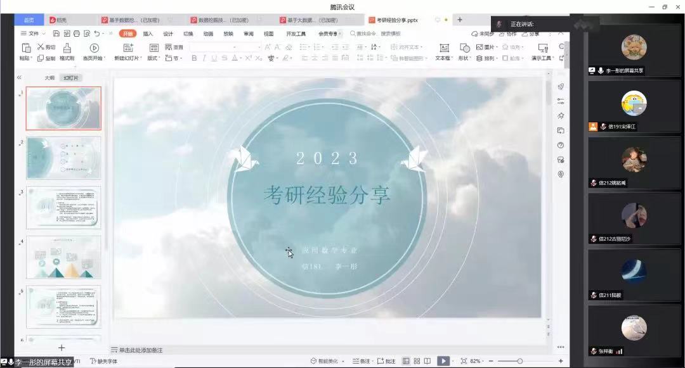Click 单击此处添加备注 notes area

[141, 350]
